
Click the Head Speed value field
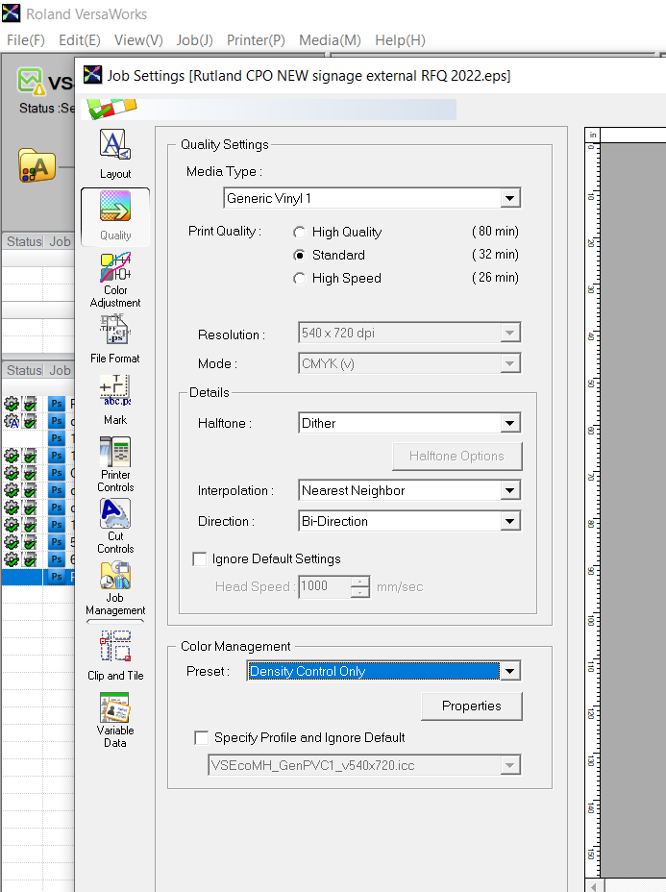(x=324, y=586)
